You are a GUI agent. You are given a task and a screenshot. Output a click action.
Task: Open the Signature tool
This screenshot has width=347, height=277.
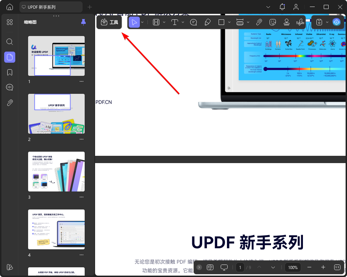[300, 22]
